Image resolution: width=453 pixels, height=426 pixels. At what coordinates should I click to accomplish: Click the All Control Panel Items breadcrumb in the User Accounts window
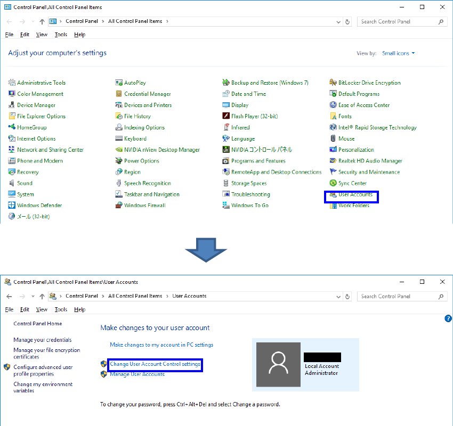click(x=135, y=296)
